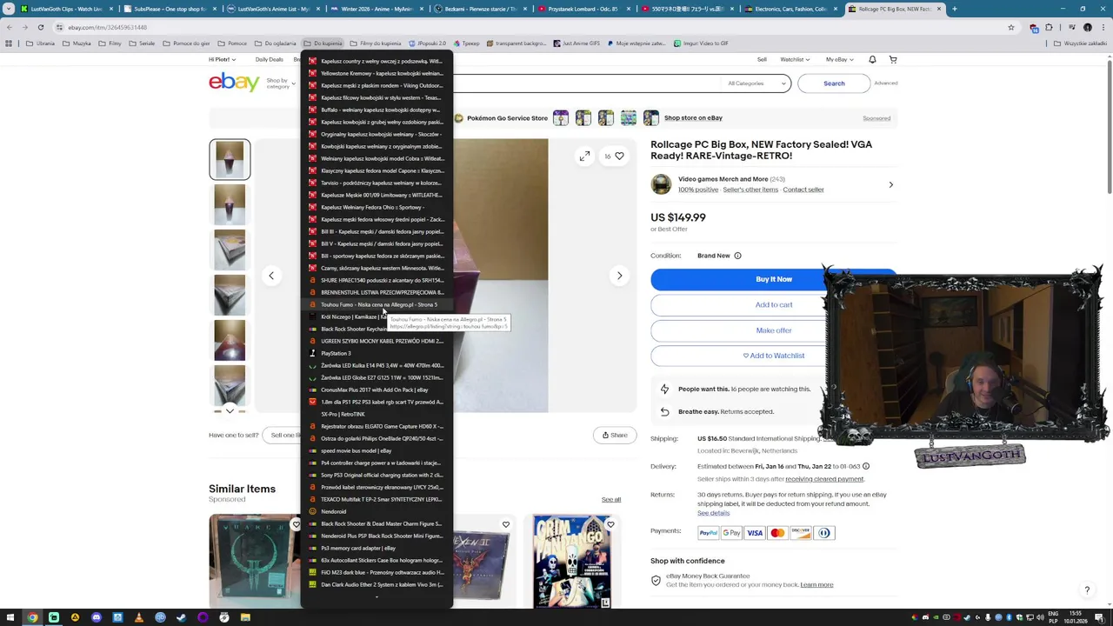
Task: Open the Contact seller link
Action: click(803, 190)
